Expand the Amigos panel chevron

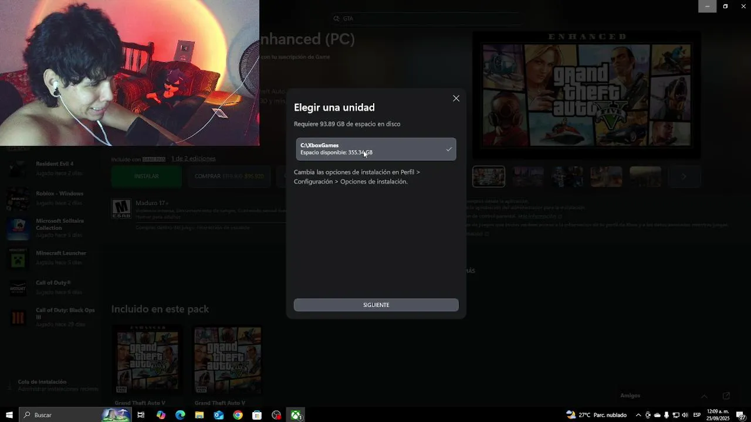(704, 396)
